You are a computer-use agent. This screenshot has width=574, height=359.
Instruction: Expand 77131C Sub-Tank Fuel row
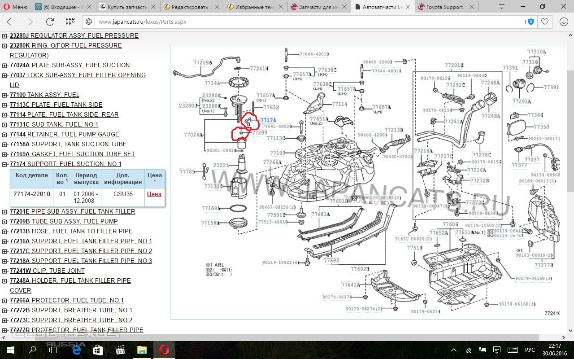[x=4, y=125]
